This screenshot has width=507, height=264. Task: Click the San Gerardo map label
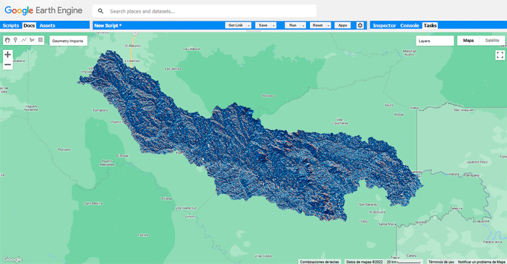point(368,204)
